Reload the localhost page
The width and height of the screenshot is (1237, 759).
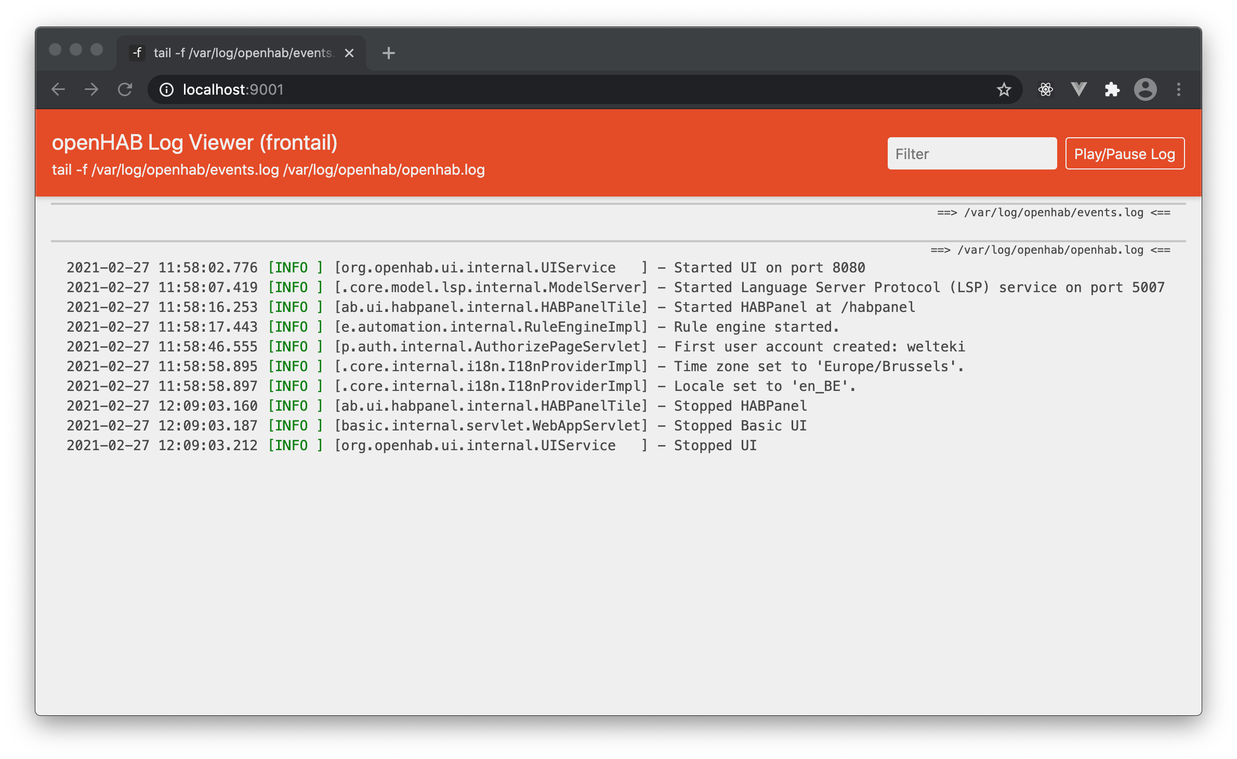click(125, 89)
